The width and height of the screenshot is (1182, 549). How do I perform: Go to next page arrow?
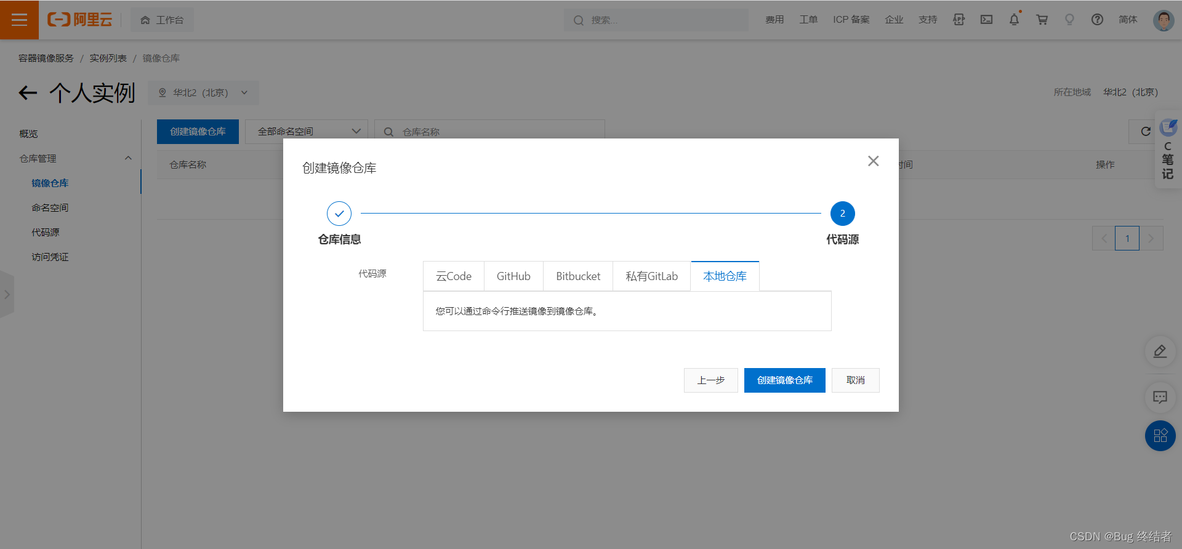pos(1151,238)
